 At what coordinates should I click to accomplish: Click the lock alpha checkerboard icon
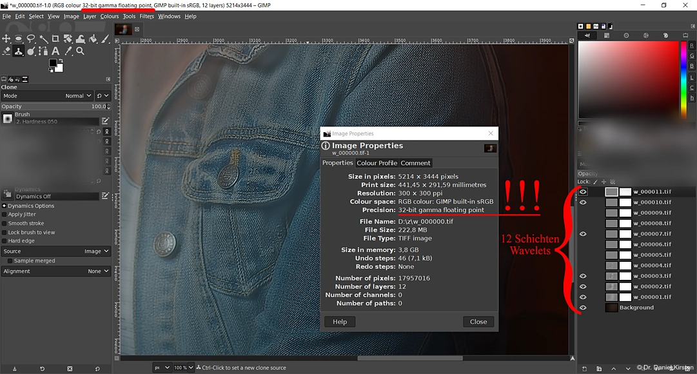coord(613,182)
